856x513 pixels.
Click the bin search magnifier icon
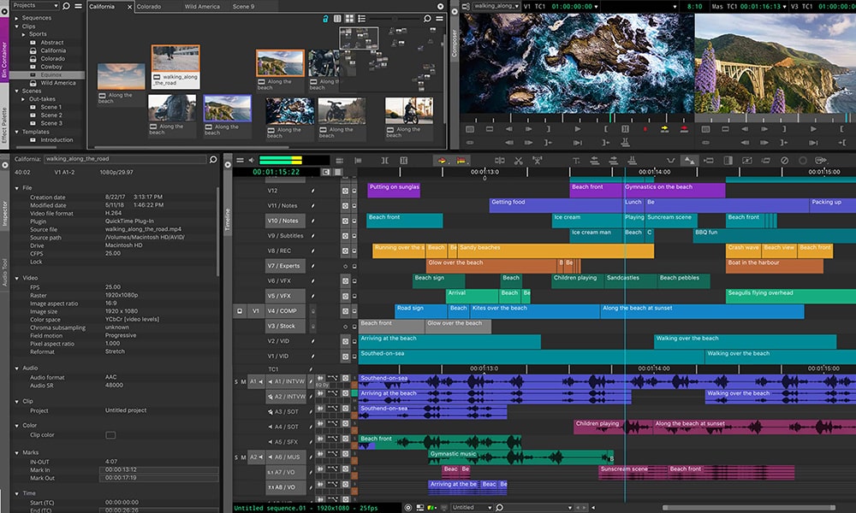pos(427,19)
